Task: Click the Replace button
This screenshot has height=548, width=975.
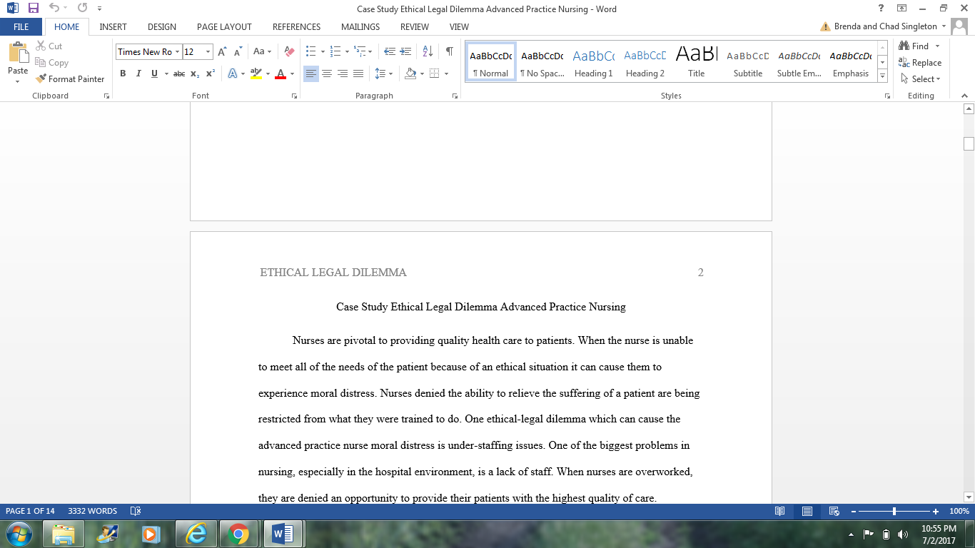Action: click(x=921, y=63)
